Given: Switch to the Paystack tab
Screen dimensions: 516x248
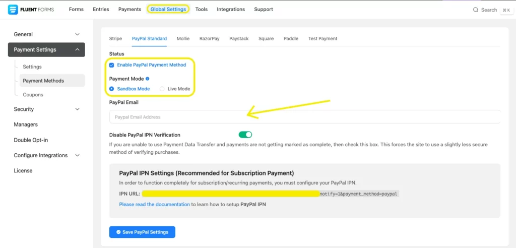Looking at the screenshot, I should 239,38.
